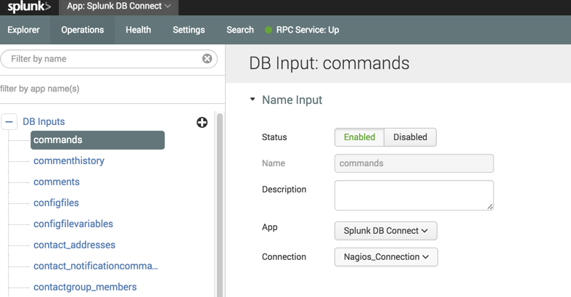Select the commenthistory input
Image resolution: width=571 pixels, height=297 pixels.
tap(69, 160)
